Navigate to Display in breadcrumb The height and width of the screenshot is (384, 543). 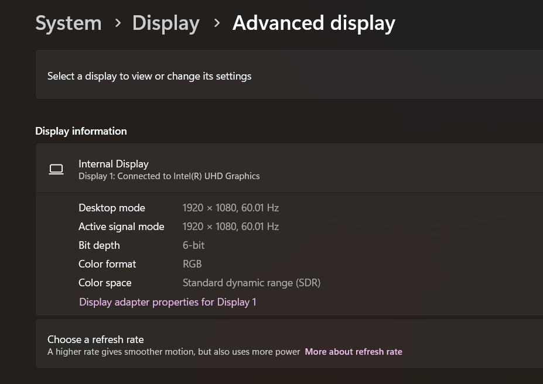[x=166, y=23]
